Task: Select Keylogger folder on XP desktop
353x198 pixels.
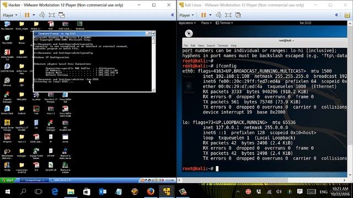Action: (22, 153)
